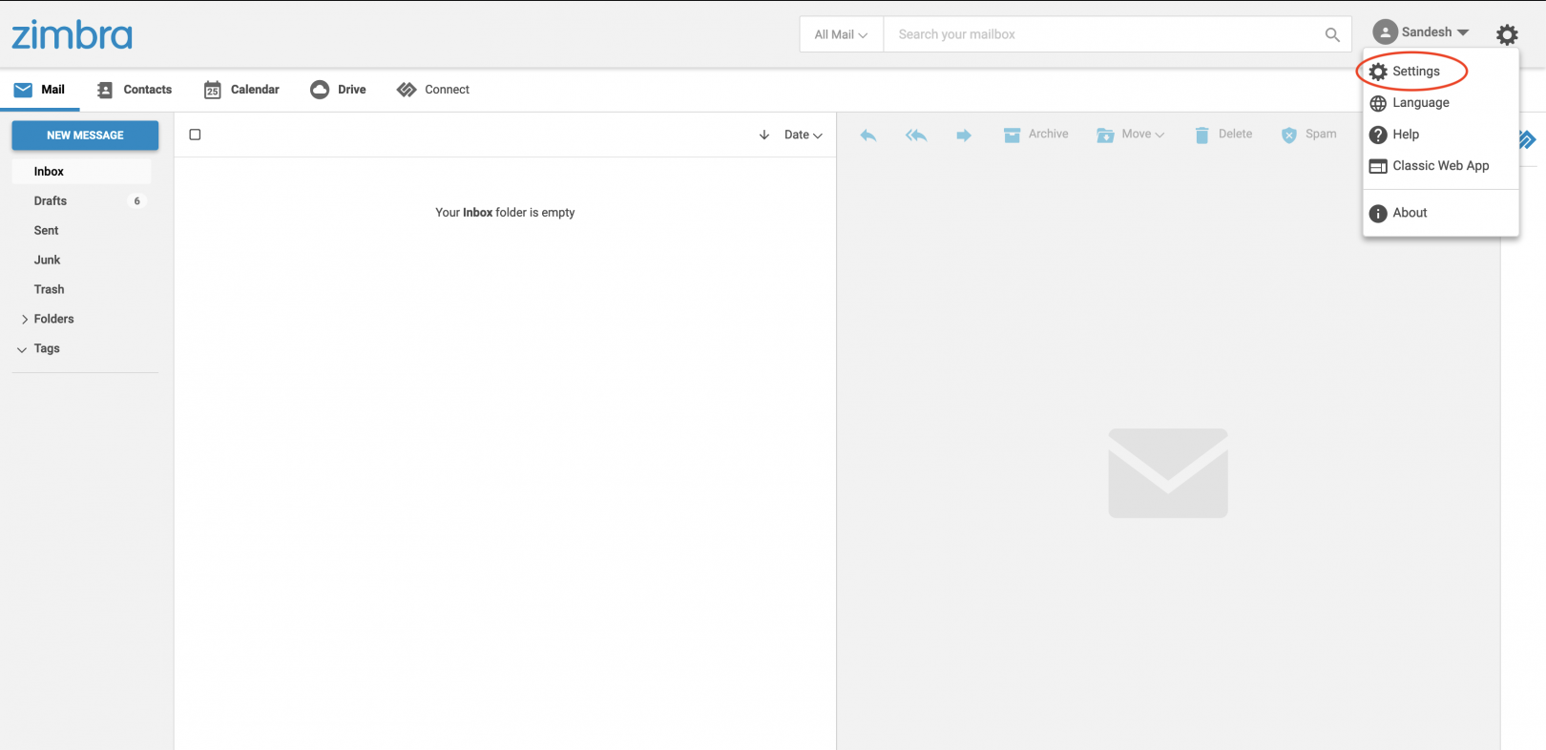Screen dimensions: 1546x750
Task: Click the Help question mark icon
Action: [1378, 135]
